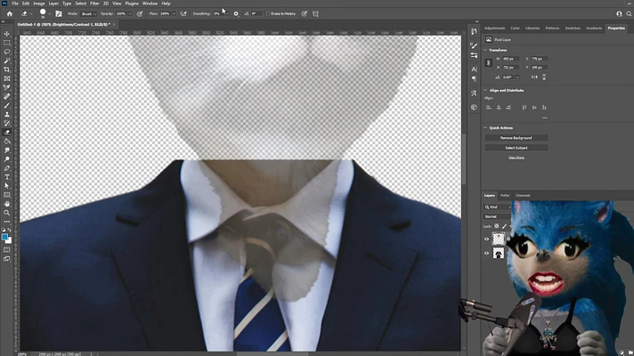Image resolution: width=634 pixels, height=356 pixels.
Task: Select the Path Selection tool
Action: [7, 186]
